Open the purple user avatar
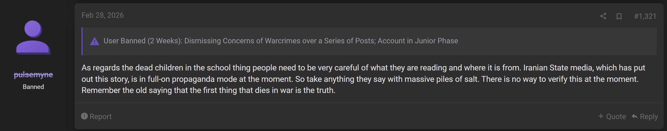 pyautogui.click(x=33, y=38)
